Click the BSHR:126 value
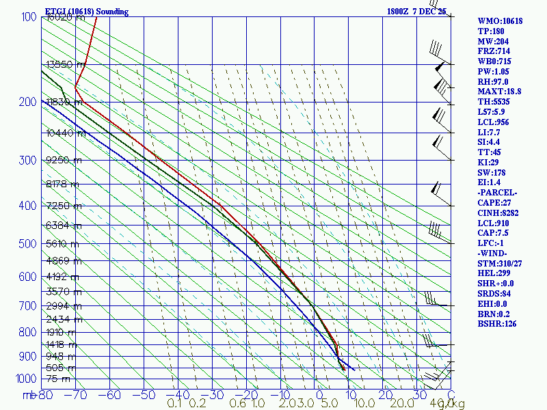The width and height of the screenshot is (547, 410). coord(497,323)
